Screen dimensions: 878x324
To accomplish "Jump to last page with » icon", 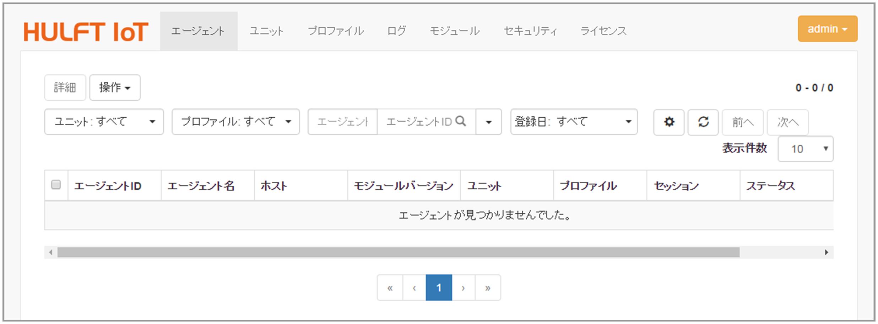I will point(488,288).
